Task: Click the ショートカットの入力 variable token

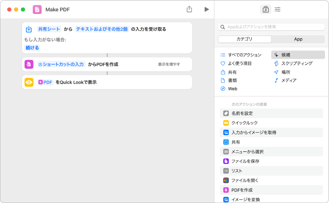Action: [x=61, y=64]
